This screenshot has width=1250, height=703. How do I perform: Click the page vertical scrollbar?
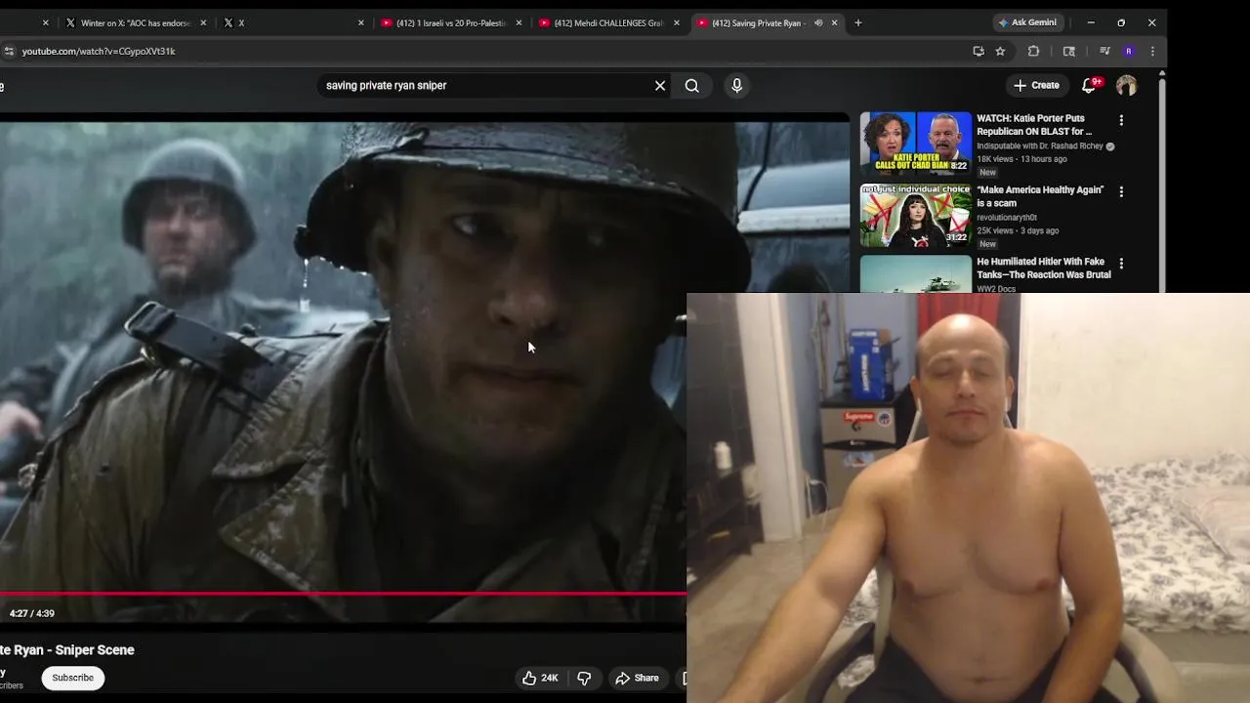click(x=1161, y=186)
